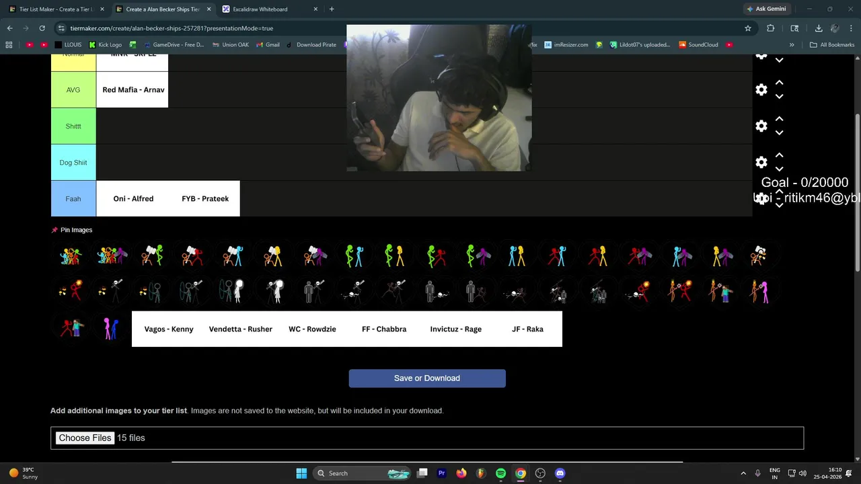Bookmark this page with the star icon

747,28
